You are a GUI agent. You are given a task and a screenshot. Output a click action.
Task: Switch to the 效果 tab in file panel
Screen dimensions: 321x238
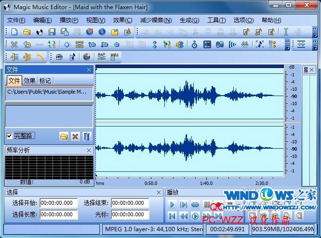coord(29,81)
